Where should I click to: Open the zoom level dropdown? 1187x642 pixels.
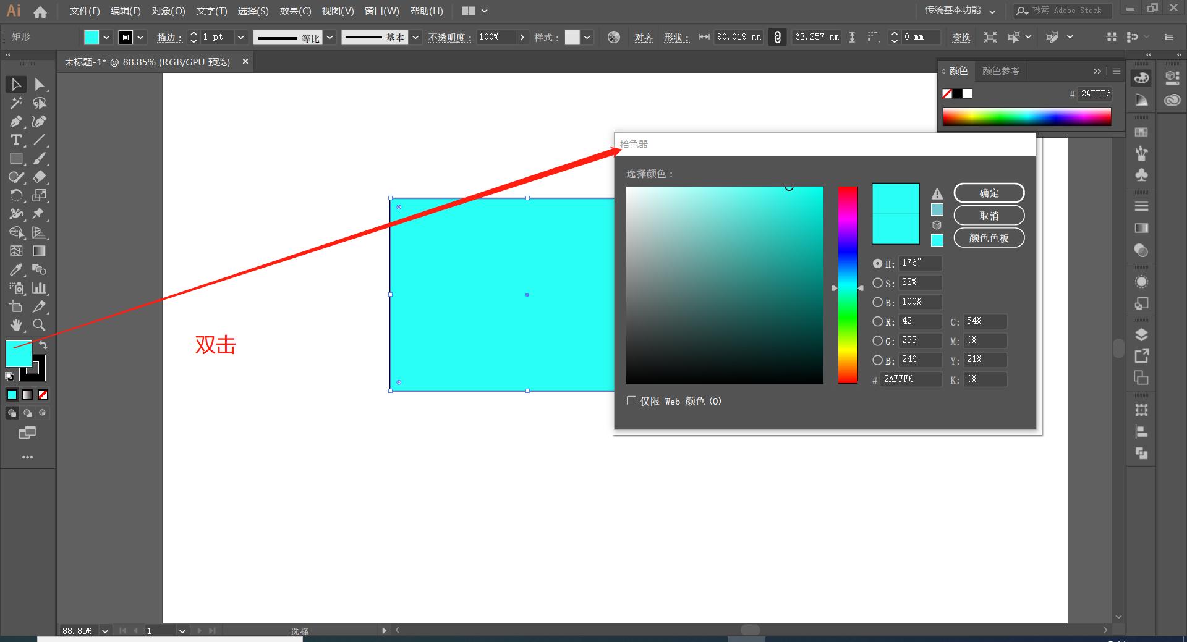[105, 631]
